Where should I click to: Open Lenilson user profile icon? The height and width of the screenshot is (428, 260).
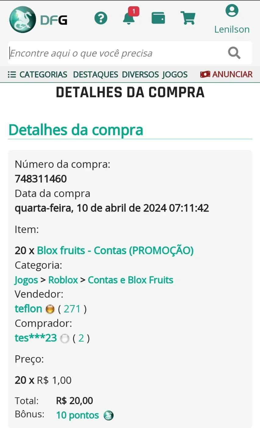pyautogui.click(x=232, y=11)
